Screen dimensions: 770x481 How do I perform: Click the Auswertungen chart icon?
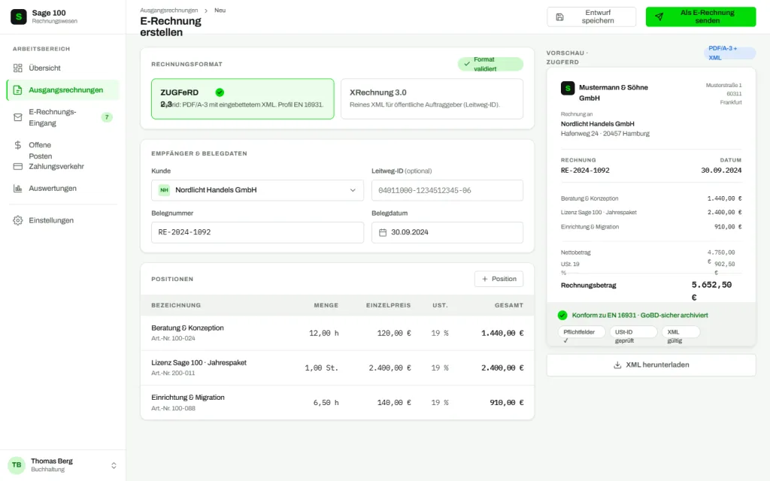pos(18,189)
